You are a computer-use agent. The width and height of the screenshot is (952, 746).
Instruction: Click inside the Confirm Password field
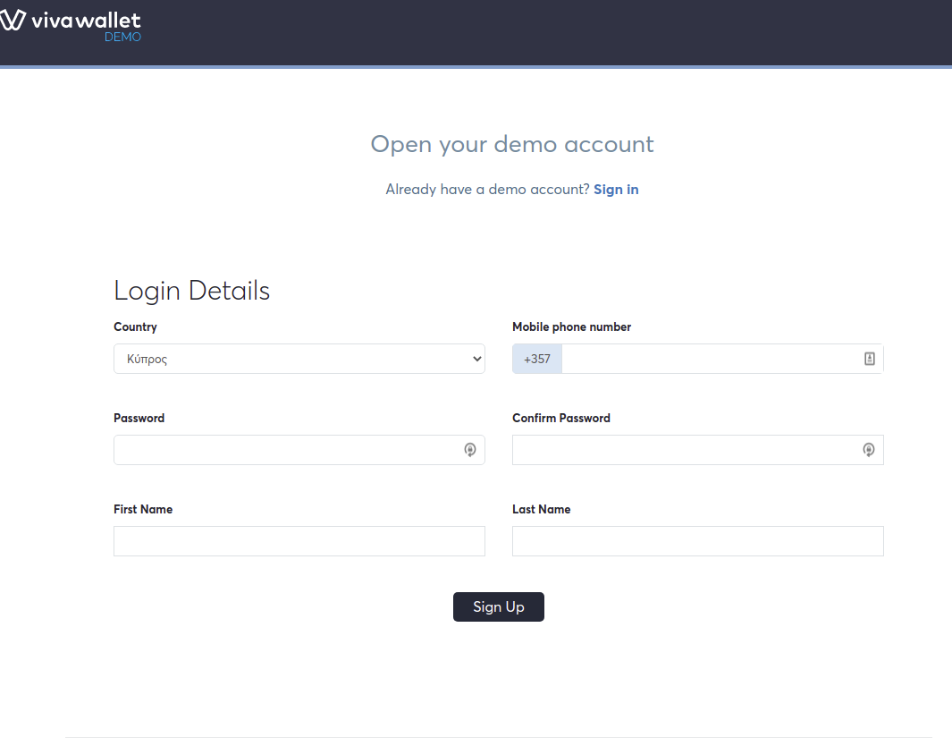[x=685, y=450]
